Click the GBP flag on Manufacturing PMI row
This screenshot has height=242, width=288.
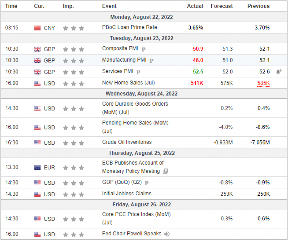[37, 60]
